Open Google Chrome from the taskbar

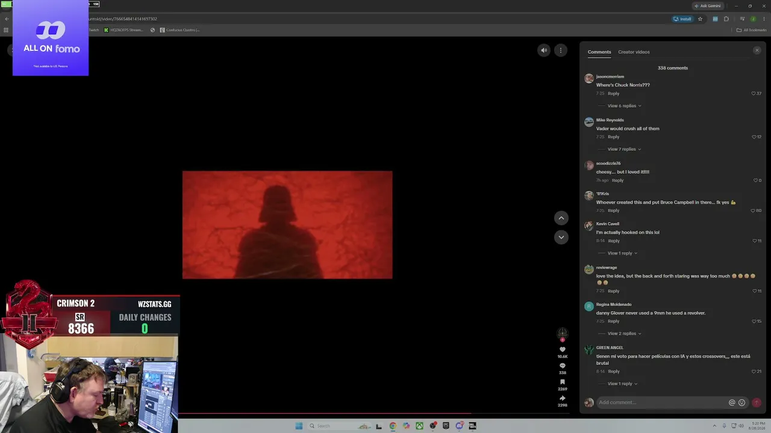pyautogui.click(x=393, y=426)
